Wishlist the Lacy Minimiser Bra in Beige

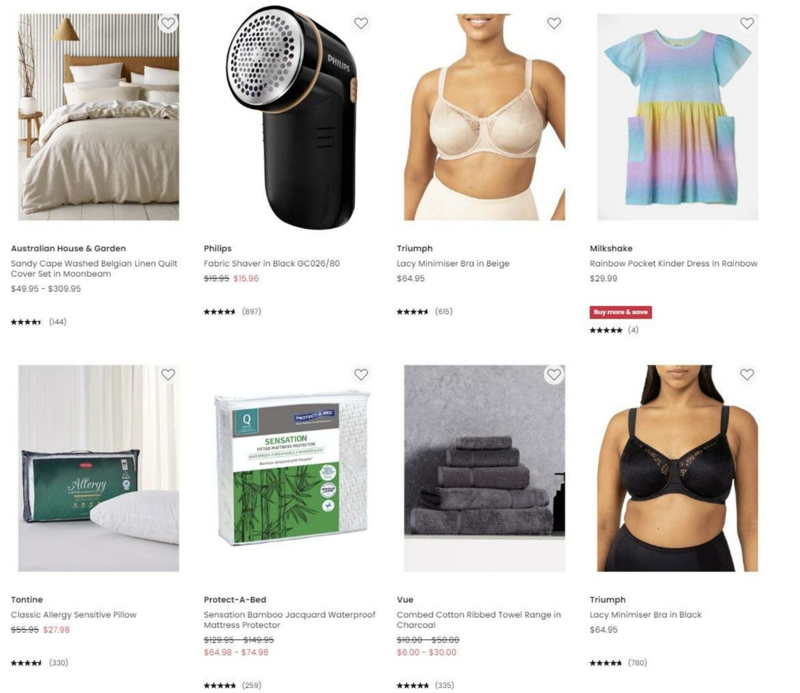coord(554,24)
